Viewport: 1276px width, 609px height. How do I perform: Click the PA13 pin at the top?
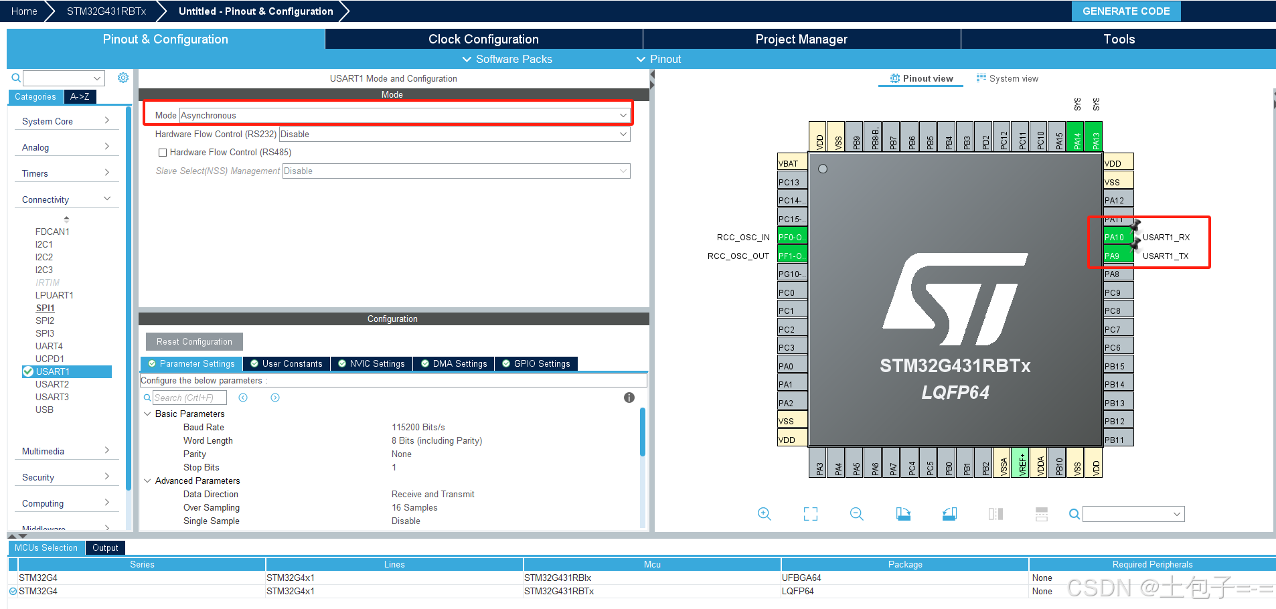tap(1095, 137)
